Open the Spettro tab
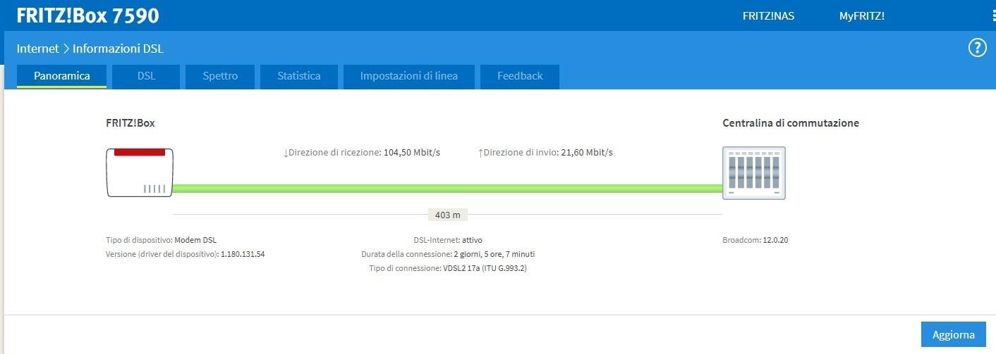The image size is (996, 354). [220, 76]
